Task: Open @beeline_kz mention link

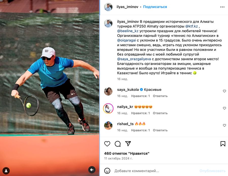Action: click(x=128, y=31)
